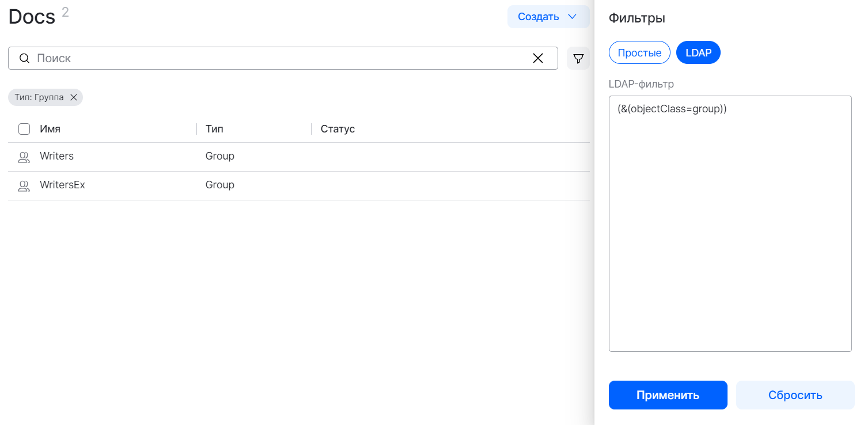Screen dimensions: 860x425
Task: Open filters via the funnel icon
Action: pyautogui.click(x=578, y=58)
